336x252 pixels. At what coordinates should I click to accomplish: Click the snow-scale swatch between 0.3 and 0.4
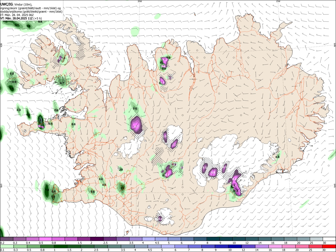[19, 239]
